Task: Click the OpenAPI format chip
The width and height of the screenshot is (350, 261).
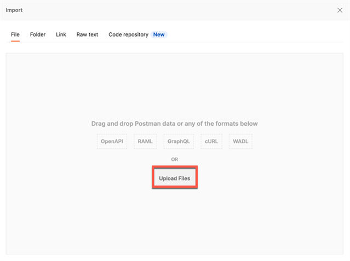Action: (x=112, y=141)
